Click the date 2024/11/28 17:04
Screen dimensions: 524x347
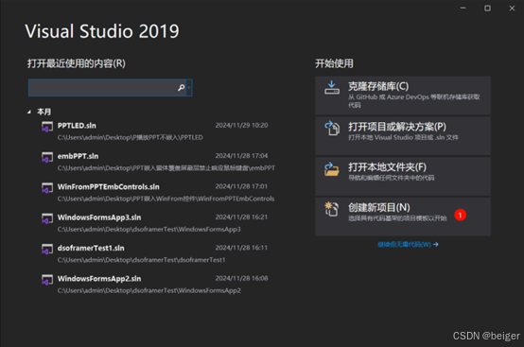[241, 156]
